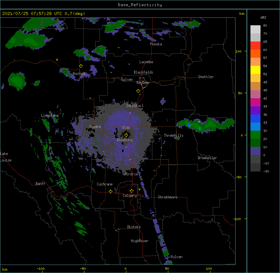Click the blue storm core west of Drumheller

pyautogui.click(x=189, y=125)
